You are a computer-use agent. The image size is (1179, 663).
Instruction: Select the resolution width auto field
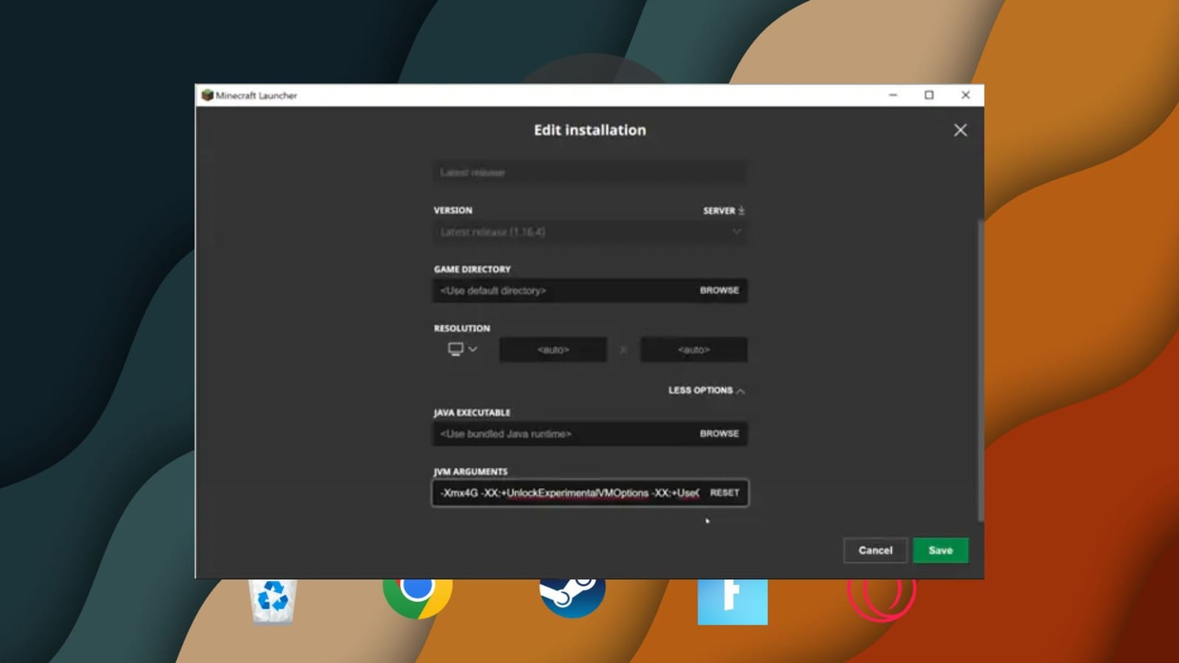553,349
